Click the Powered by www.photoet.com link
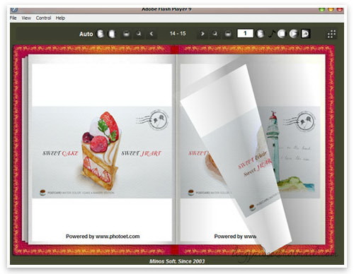The width and height of the screenshot is (354, 274). pos(103,237)
